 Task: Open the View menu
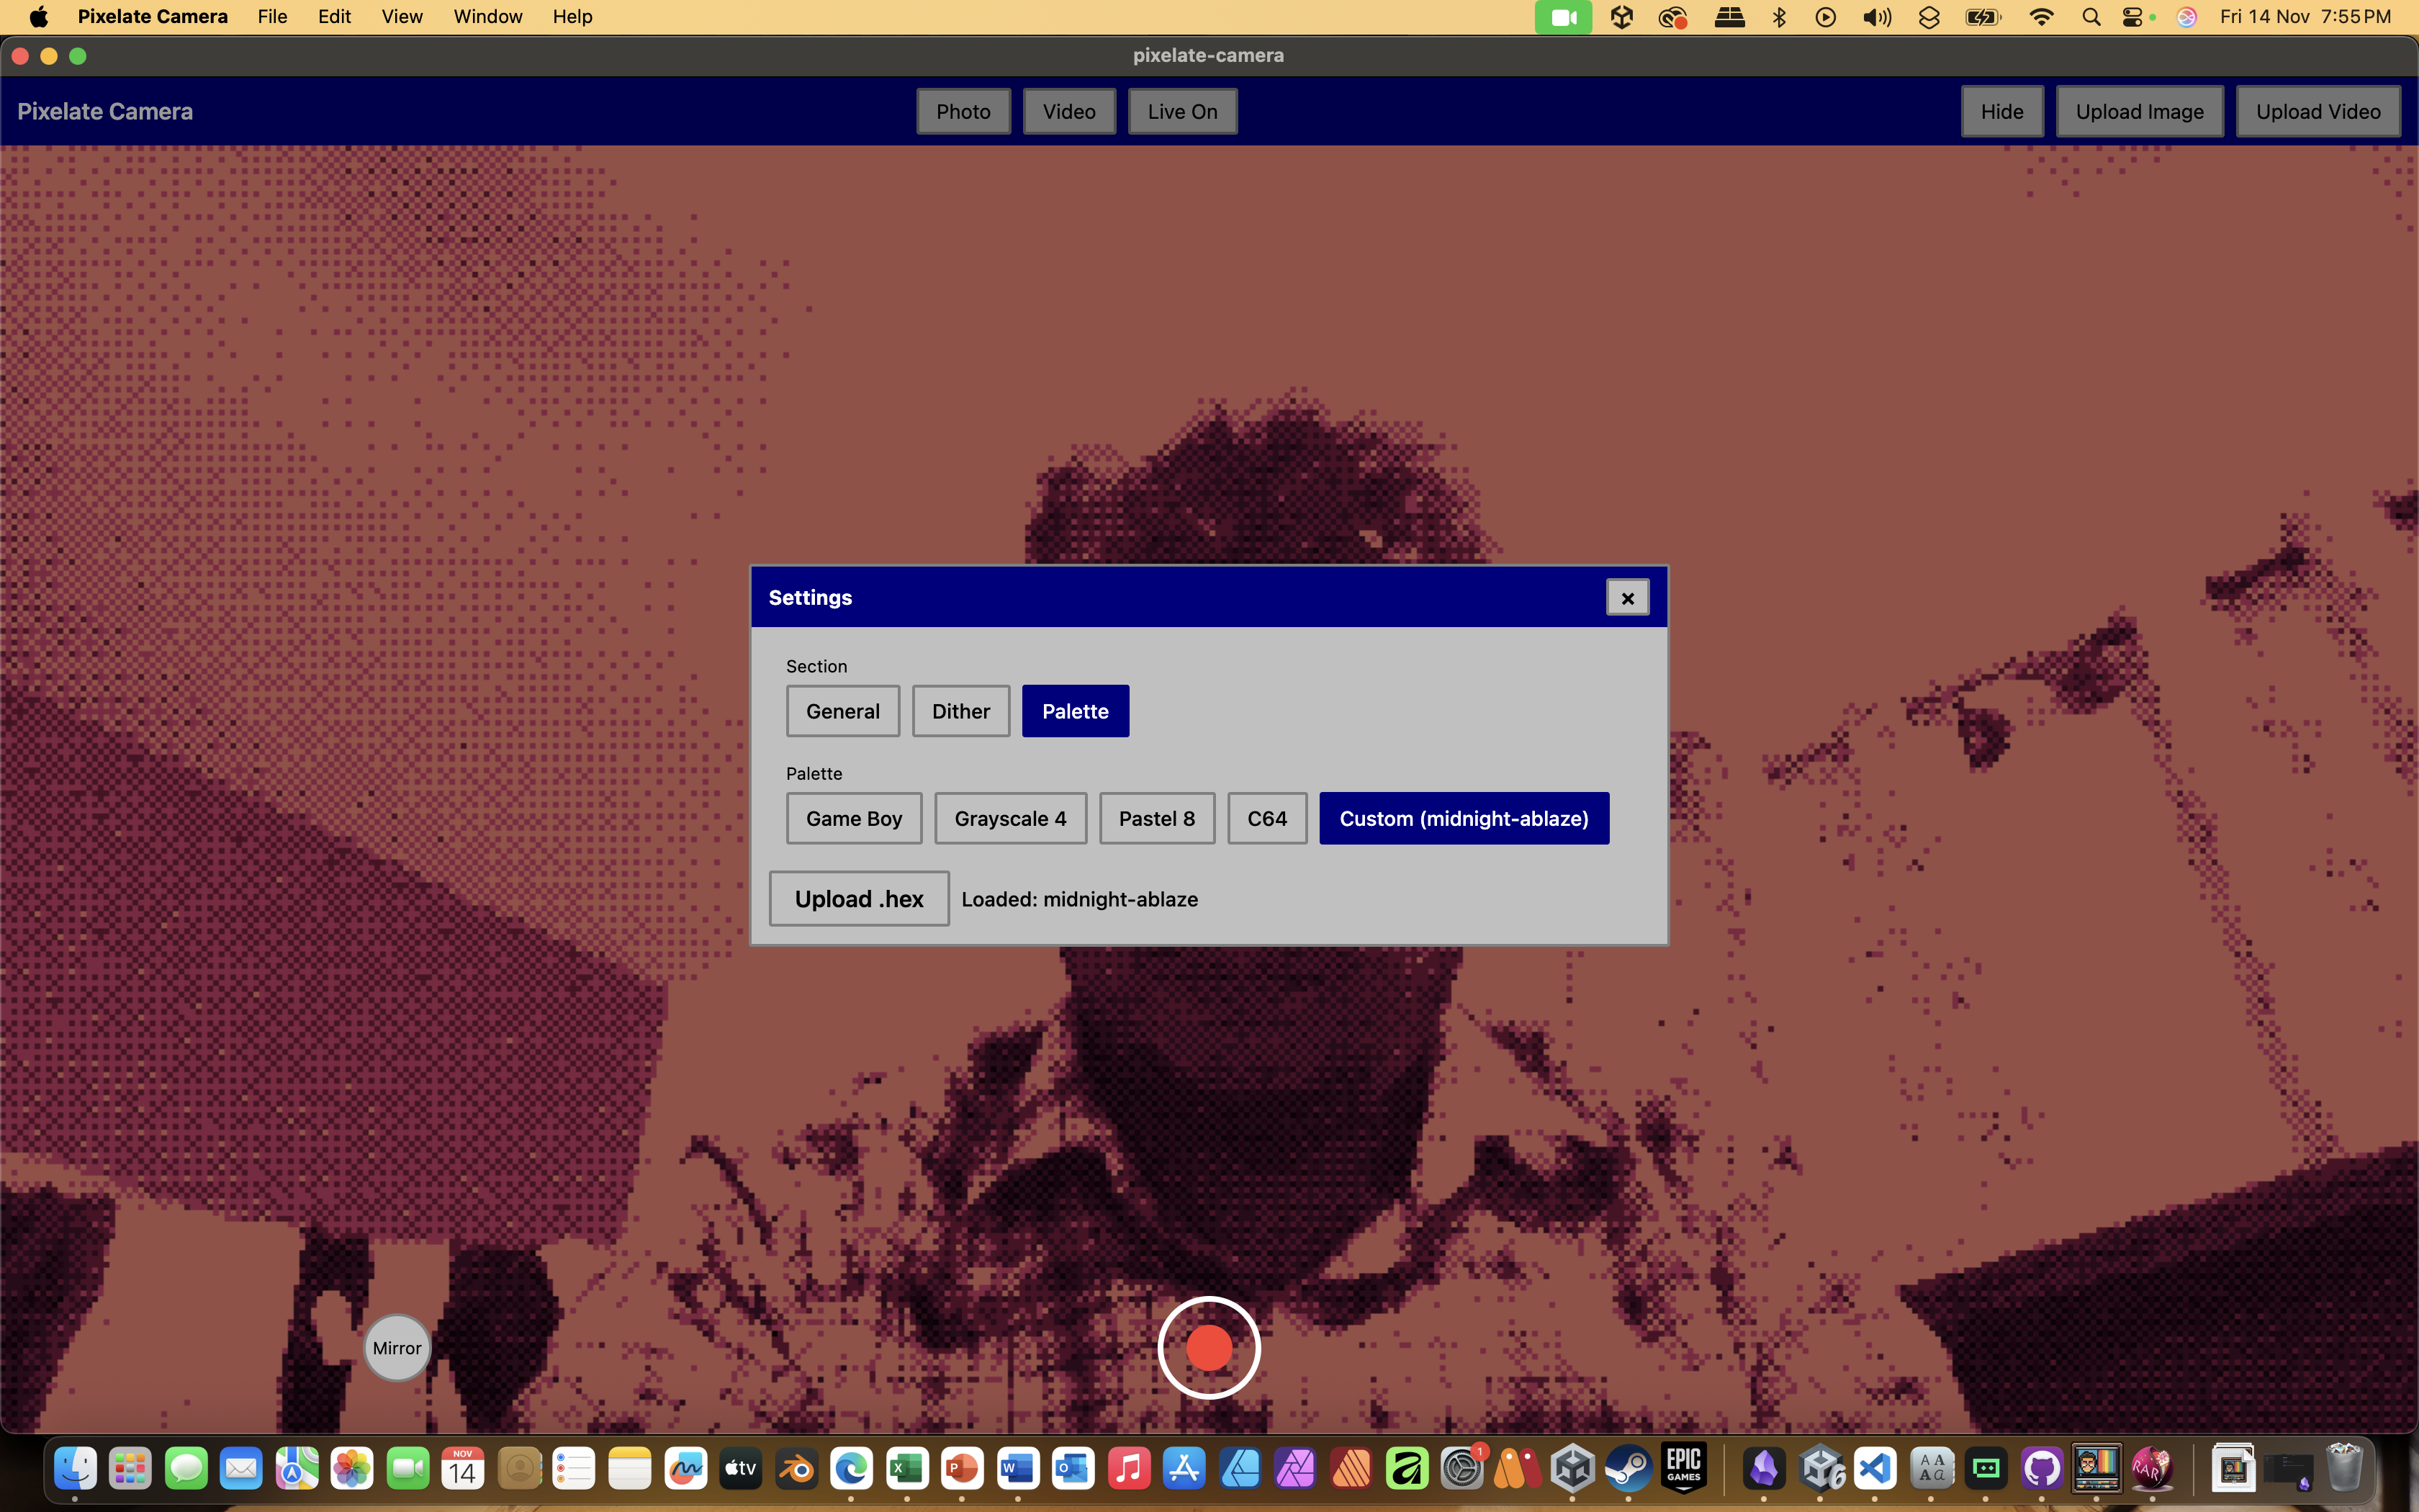pos(402,16)
